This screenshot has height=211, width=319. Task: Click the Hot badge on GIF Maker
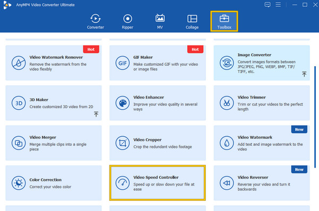click(x=195, y=49)
